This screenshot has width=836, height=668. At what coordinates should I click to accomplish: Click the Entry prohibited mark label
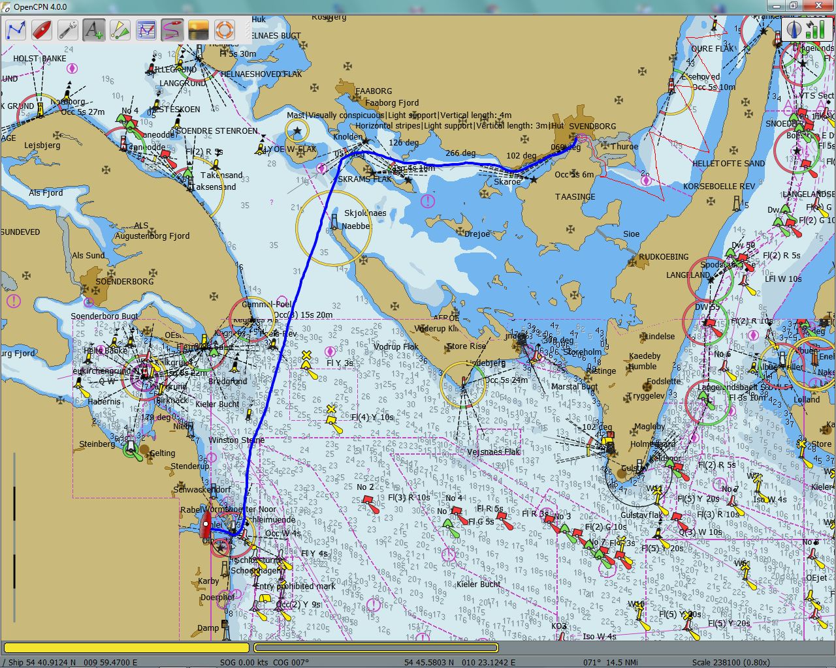click(295, 586)
